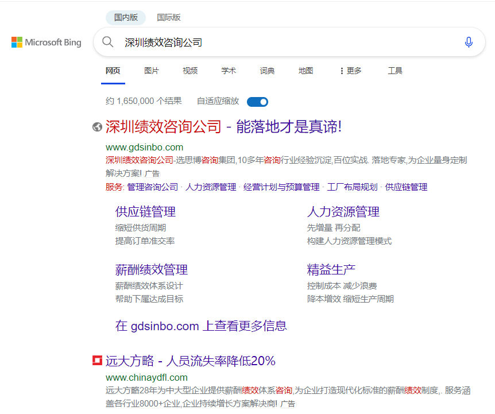This screenshot has height=414, width=495.
Task: Click the Microsoft Bing logo
Action: point(46,42)
